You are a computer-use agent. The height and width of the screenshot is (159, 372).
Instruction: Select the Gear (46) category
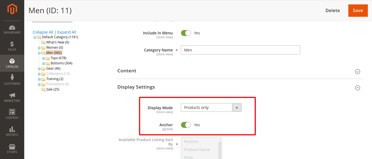point(53,68)
